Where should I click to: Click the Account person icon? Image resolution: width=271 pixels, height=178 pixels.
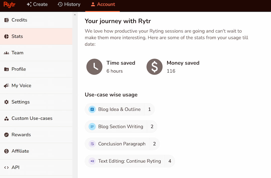point(93,4)
